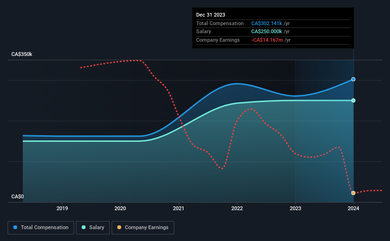Click the blue dot in Total Compensation legend
This screenshot has height=241, width=390.
(x=15, y=227)
